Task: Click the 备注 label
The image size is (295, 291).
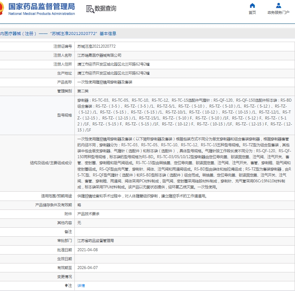Action: (68, 232)
